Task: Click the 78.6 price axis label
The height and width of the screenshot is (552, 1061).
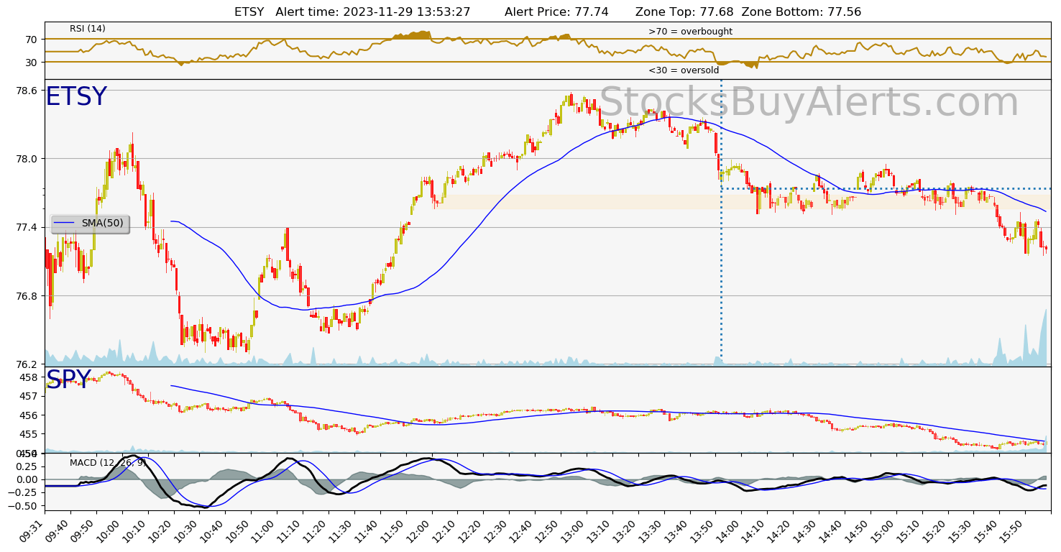Action: coord(27,91)
